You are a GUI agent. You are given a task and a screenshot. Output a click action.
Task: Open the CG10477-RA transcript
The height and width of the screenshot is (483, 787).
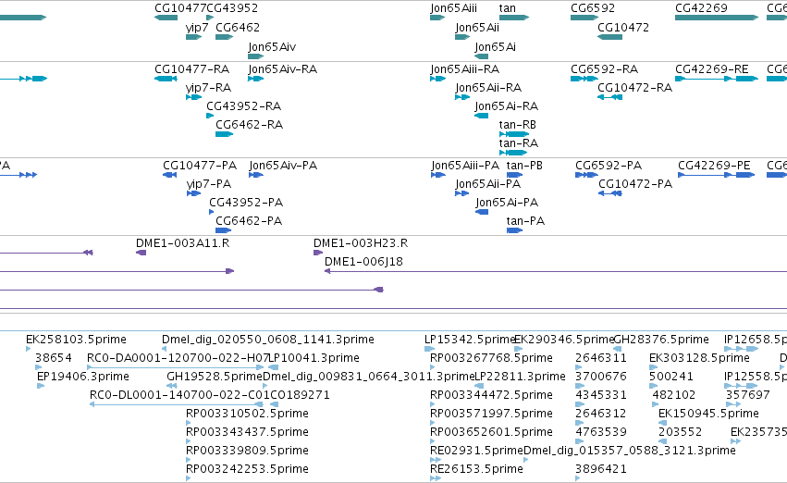tap(191, 69)
